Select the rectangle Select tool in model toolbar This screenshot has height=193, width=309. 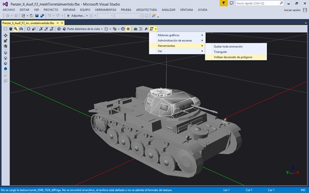5,29
